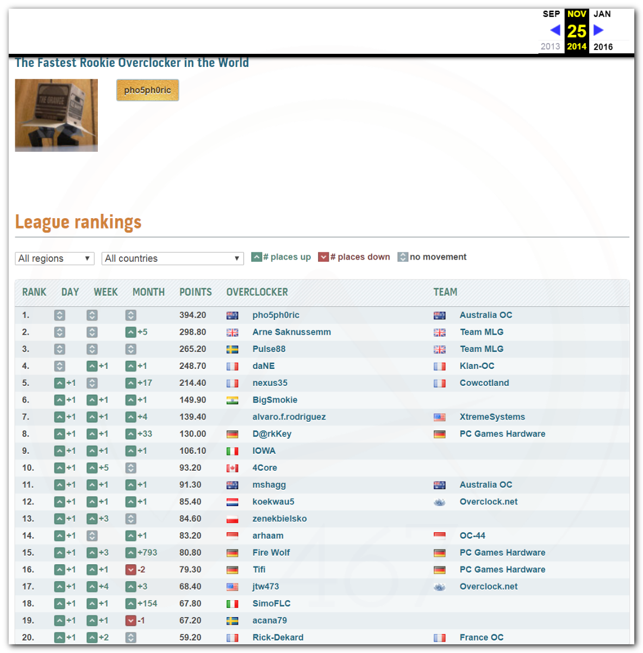Click week up arrow +4 for jtw473

click(92, 587)
